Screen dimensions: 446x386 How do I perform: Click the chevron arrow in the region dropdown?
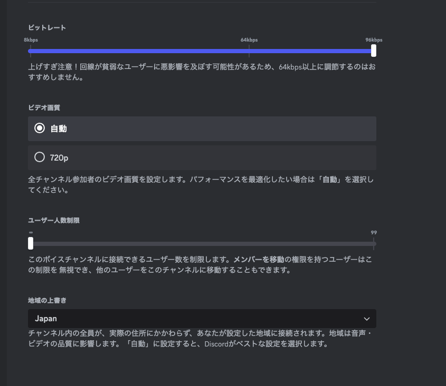(x=367, y=319)
